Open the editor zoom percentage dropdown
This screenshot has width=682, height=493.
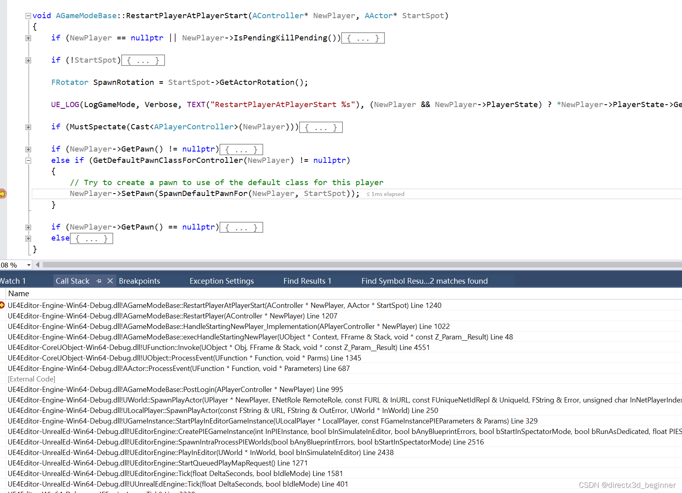point(29,265)
